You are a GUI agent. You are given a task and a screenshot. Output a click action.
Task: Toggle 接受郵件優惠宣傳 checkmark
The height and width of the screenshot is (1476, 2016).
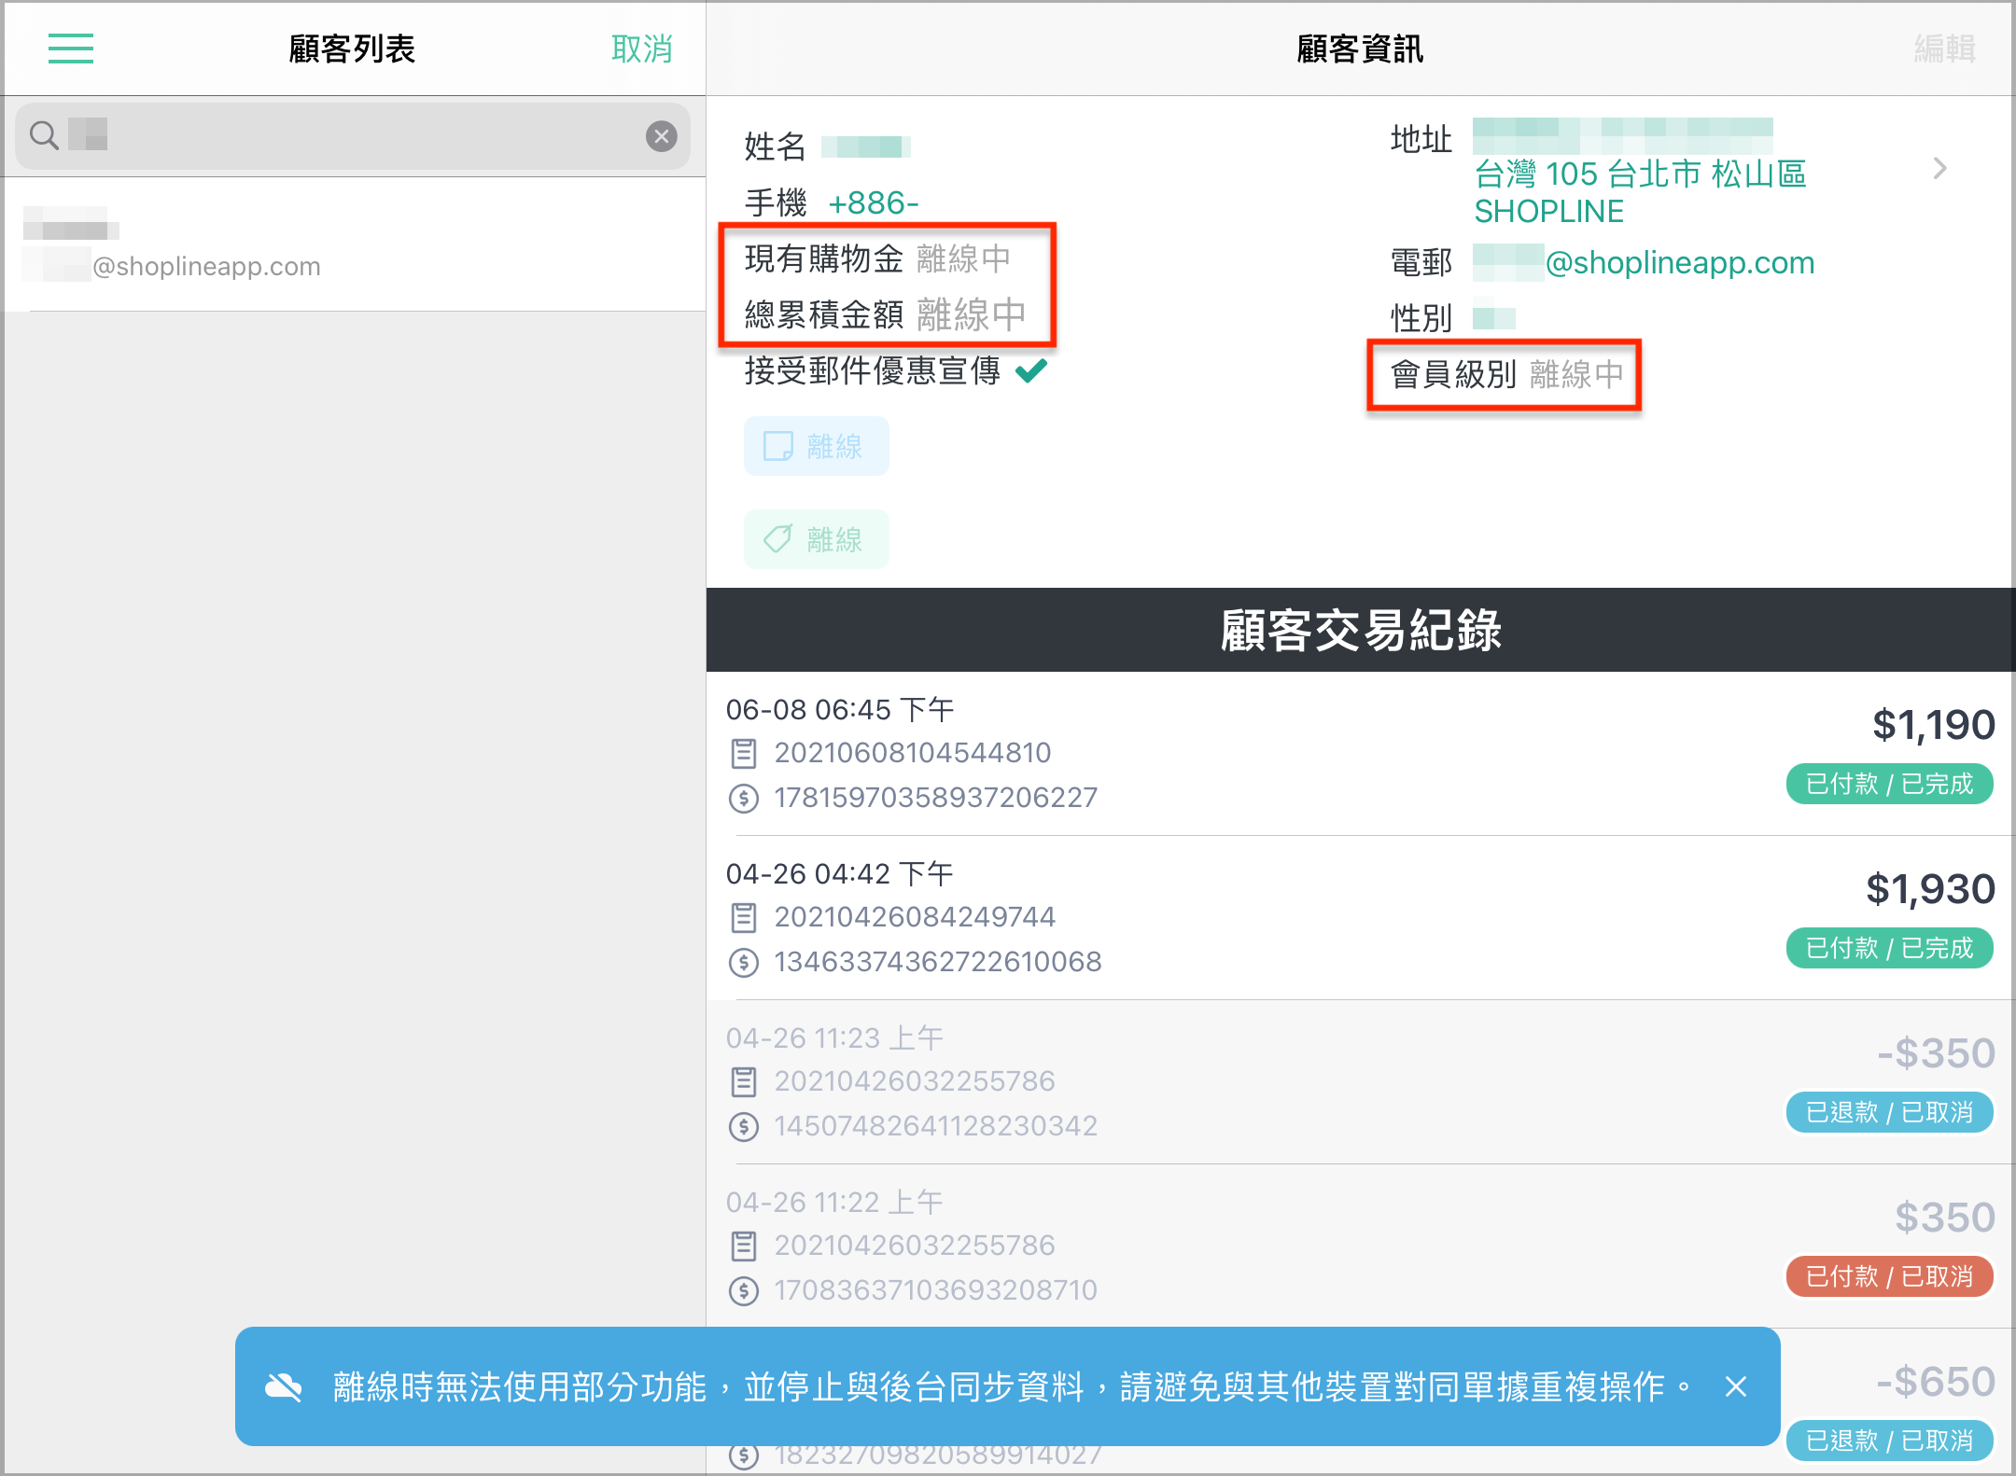click(x=1031, y=371)
